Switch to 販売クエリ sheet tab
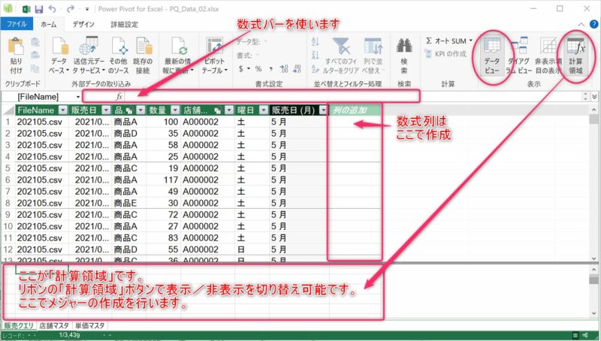This screenshot has width=601, height=341. point(19,326)
